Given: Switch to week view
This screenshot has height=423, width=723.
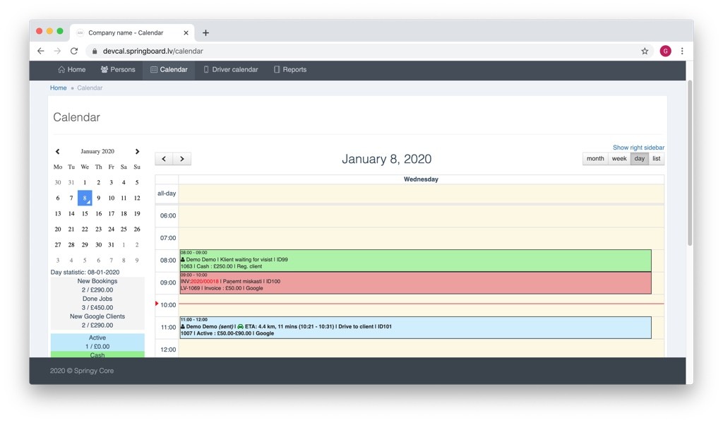Looking at the screenshot, I should click(619, 159).
